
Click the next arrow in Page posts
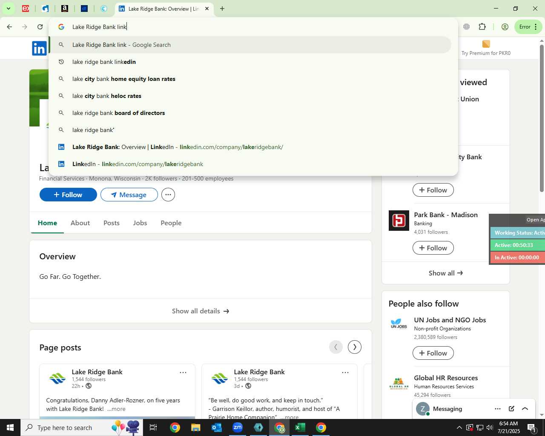click(x=355, y=347)
